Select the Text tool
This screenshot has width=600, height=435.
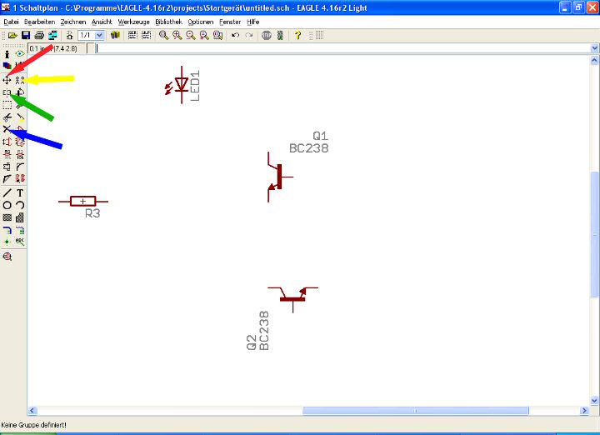(20, 192)
